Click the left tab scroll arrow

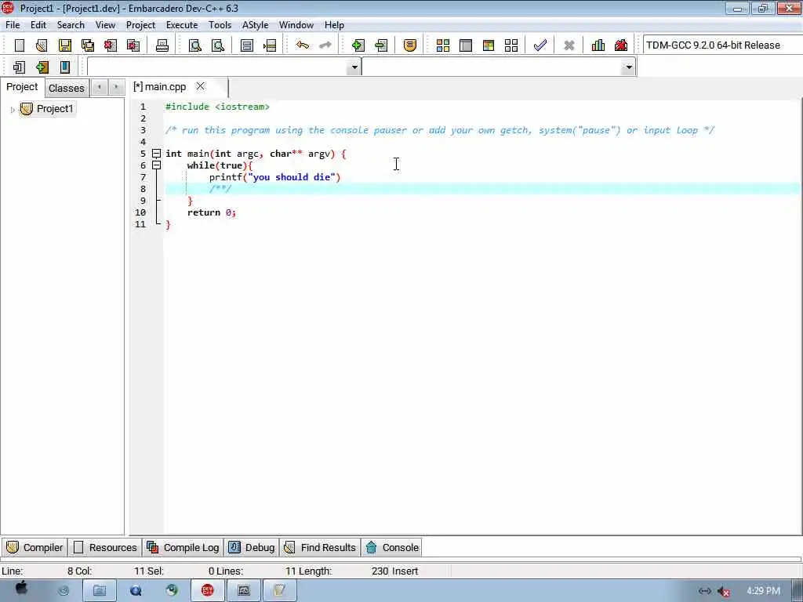click(100, 88)
